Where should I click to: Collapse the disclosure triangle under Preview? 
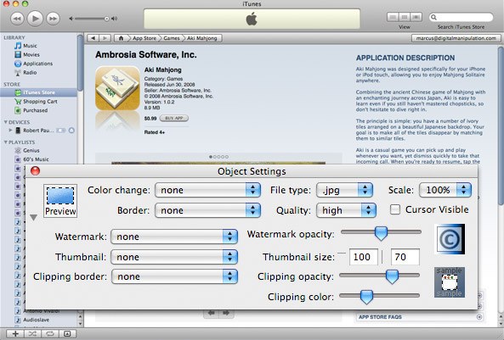pos(33,217)
